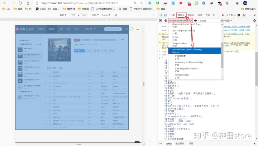Open contentFrame context selector dropdown
This screenshot has width=258, height=146.
[180, 20]
